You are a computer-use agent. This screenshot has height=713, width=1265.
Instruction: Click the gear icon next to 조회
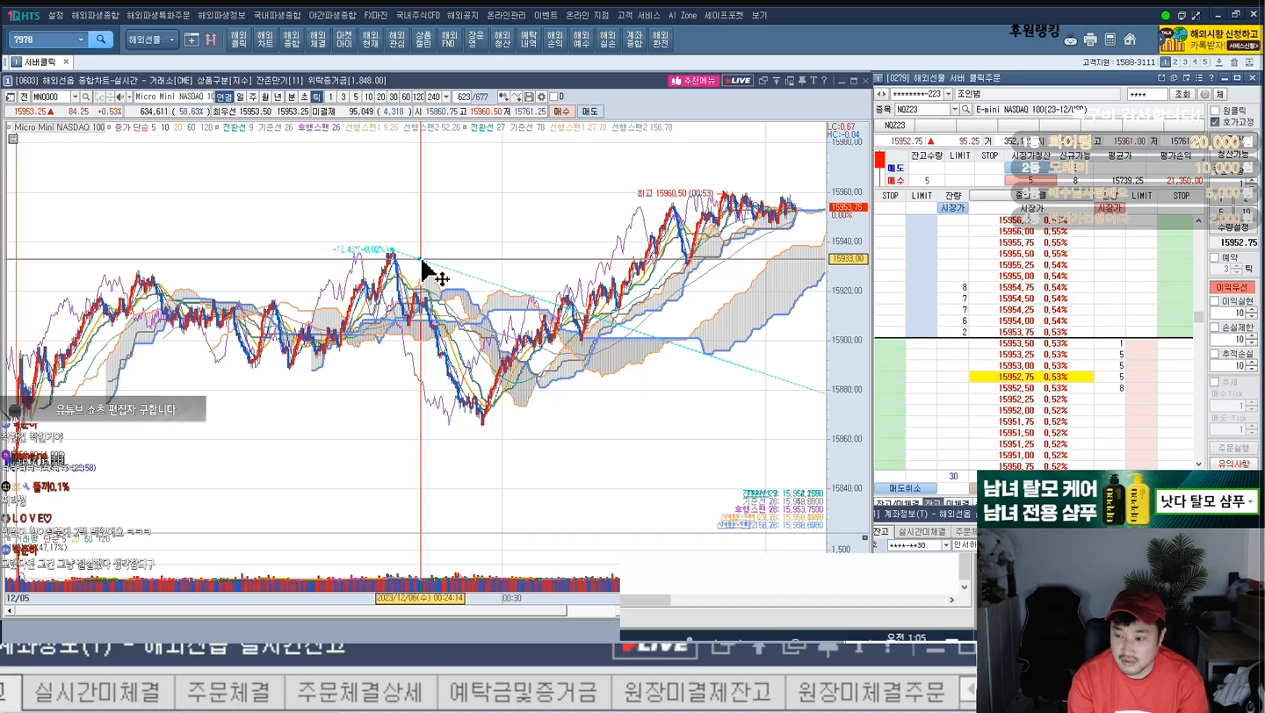[x=1205, y=94]
